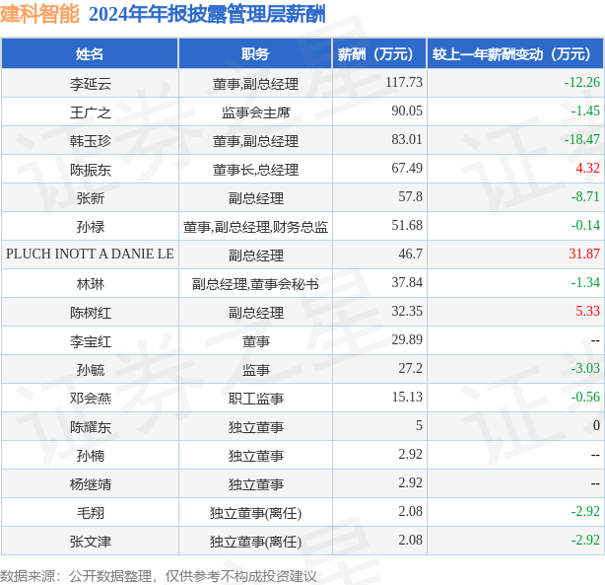Click the salary value 57.8
The width and height of the screenshot is (605, 585).
pos(411,196)
